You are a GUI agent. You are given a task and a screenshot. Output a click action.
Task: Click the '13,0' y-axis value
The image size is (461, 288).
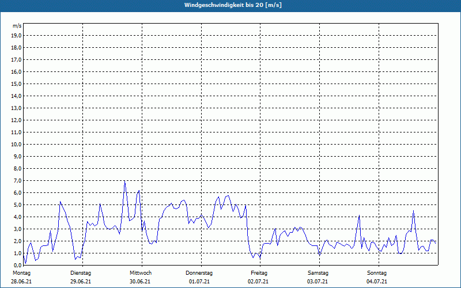(17, 108)
